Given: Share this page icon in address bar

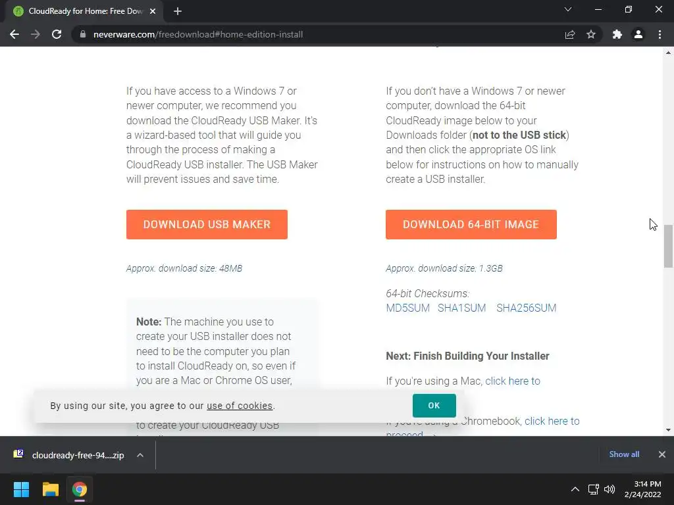Looking at the screenshot, I should [x=570, y=34].
